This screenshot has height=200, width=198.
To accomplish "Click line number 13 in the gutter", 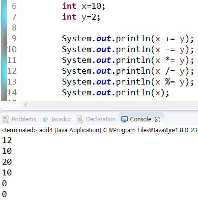I will pyautogui.click(x=12, y=82).
